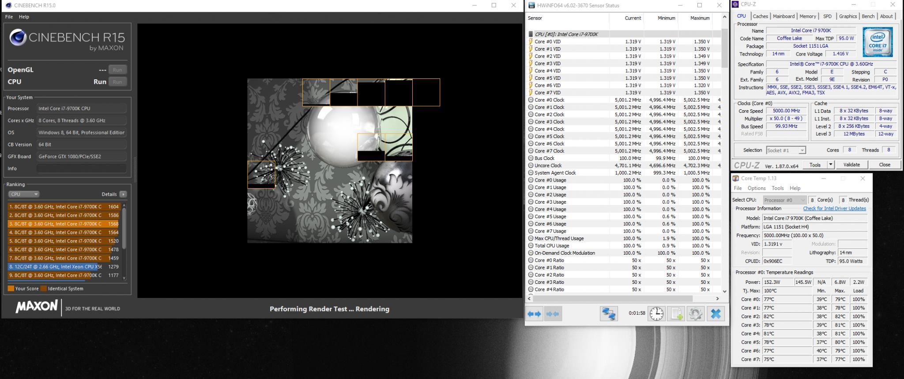Open Core Temp Select CPU Processor #0 dropdown
Screen dimensions: 904x379
785,200
